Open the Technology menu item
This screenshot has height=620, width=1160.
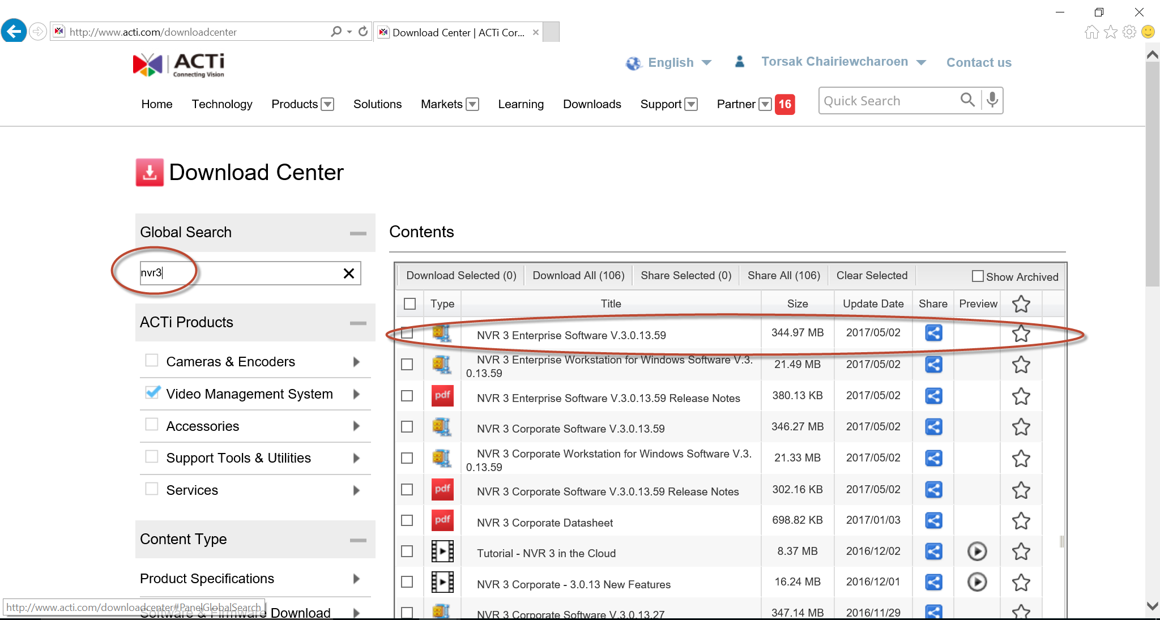[x=222, y=104]
